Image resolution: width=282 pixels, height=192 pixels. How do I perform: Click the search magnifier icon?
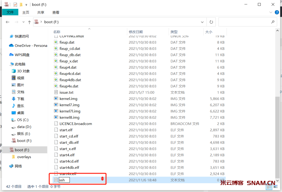click(x=273, y=22)
